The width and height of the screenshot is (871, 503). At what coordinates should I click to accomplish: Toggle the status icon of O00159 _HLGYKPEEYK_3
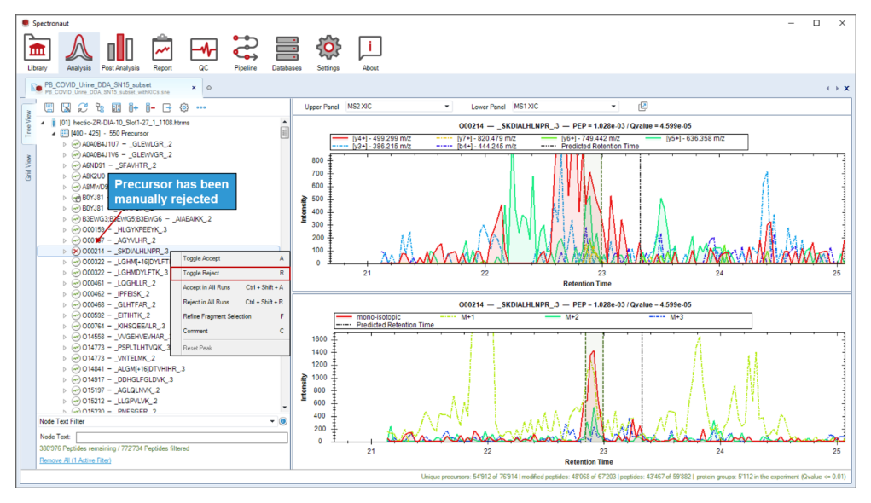tap(76, 229)
